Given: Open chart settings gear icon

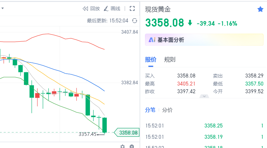Looking at the screenshot, I should click(123, 146).
